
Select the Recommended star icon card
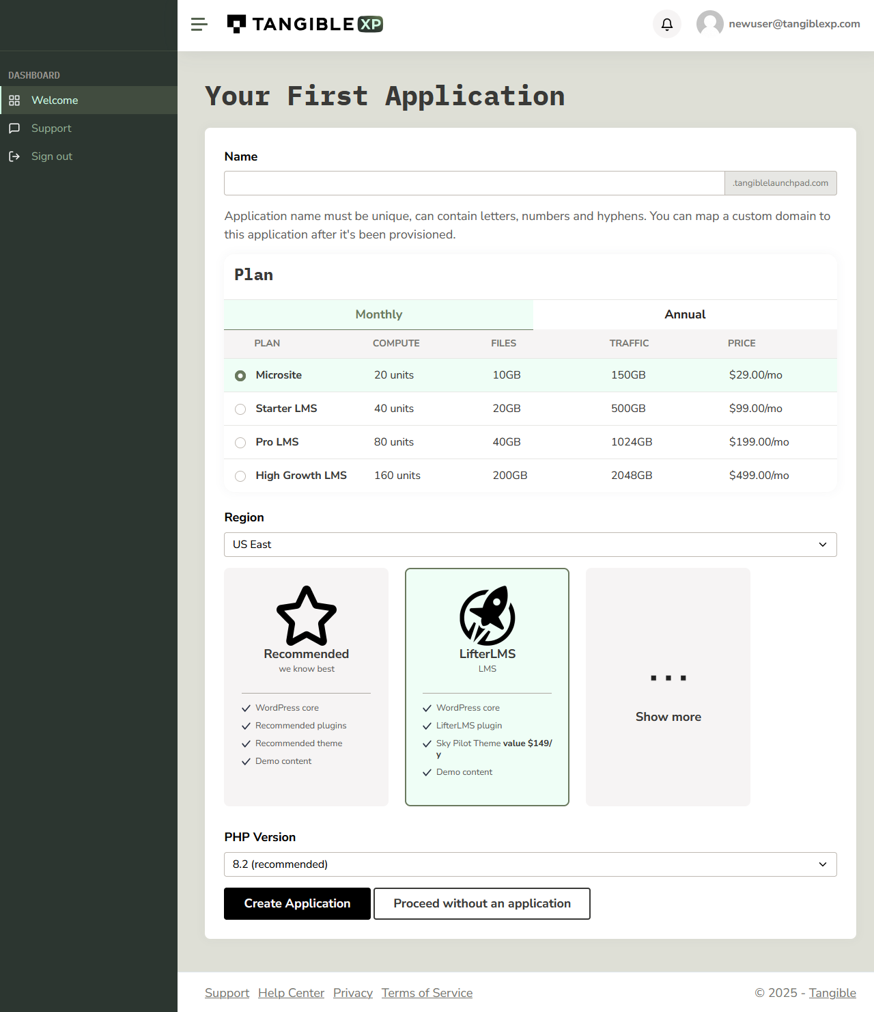pyautogui.click(x=307, y=616)
